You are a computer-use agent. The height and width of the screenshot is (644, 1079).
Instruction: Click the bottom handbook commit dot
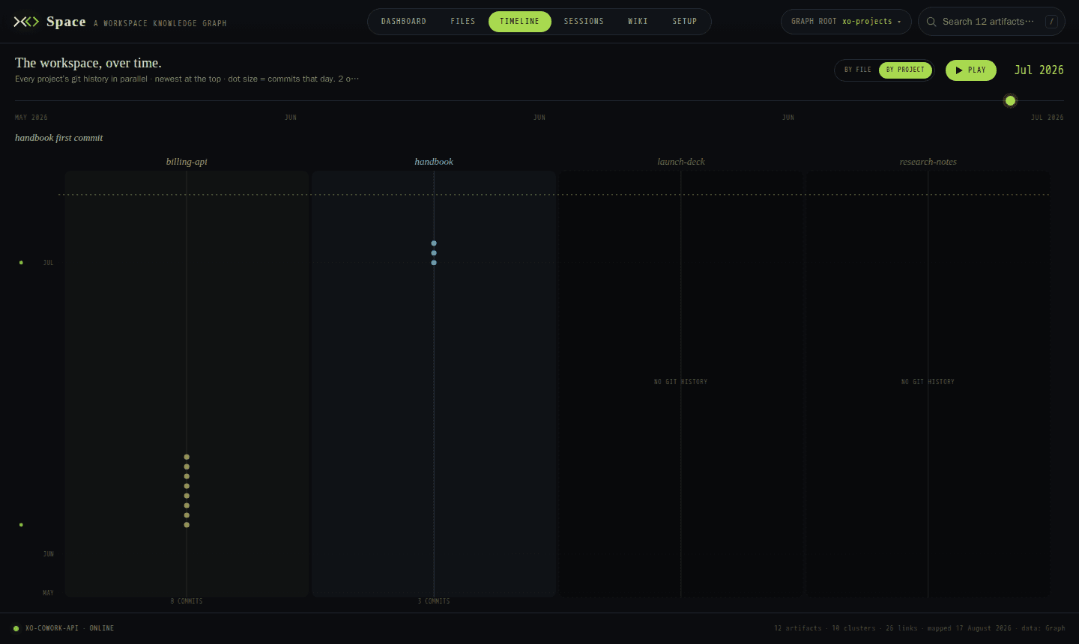tap(434, 263)
